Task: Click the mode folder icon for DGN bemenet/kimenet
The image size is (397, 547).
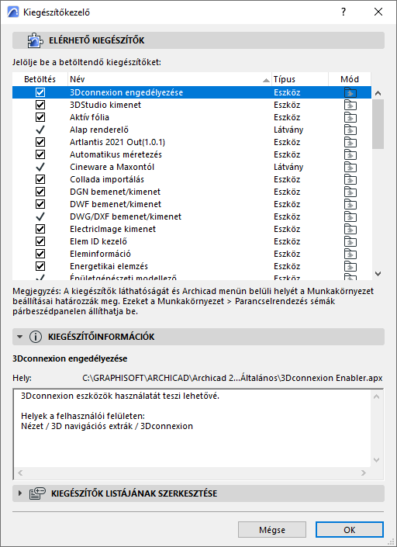Action: (x=350, y=192)
